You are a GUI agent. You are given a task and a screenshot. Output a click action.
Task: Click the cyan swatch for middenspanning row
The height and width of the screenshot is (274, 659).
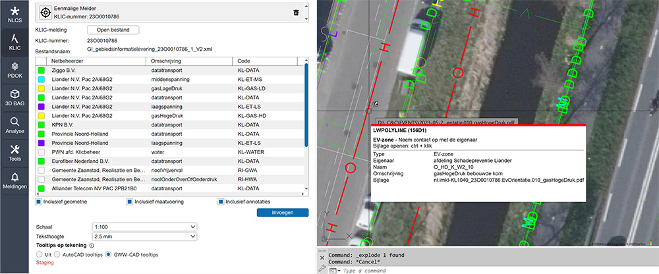(41, 80)
